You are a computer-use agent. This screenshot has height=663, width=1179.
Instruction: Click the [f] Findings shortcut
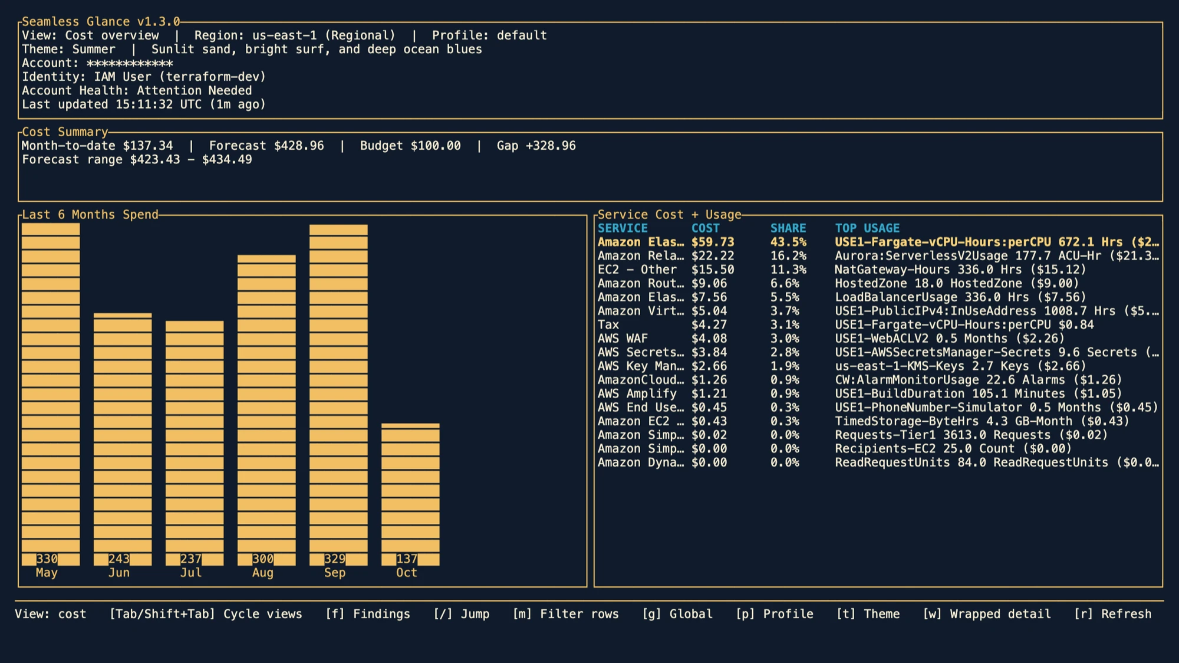[368, 614]
